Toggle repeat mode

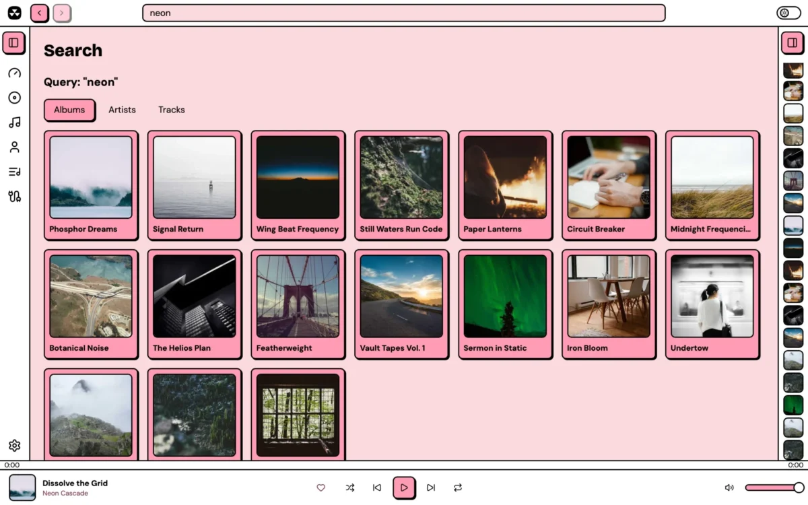click(458, 487)
